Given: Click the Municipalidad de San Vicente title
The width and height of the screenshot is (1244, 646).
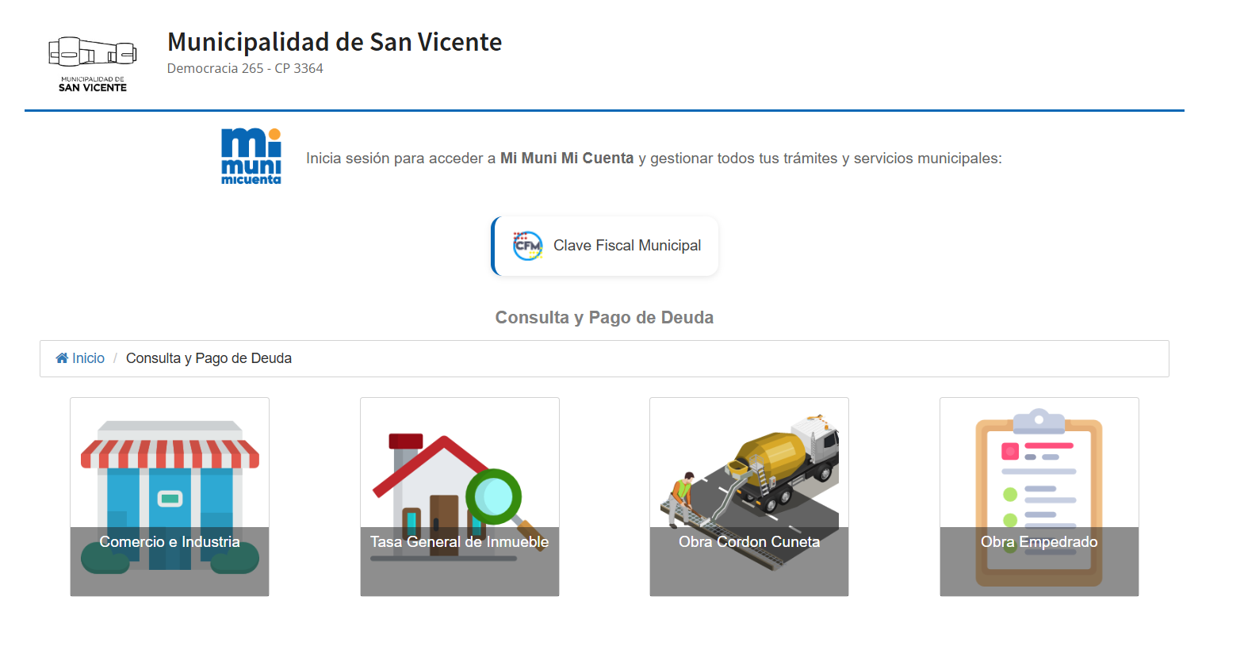Looking at the screenshot, I should click(x=334, y=42).
